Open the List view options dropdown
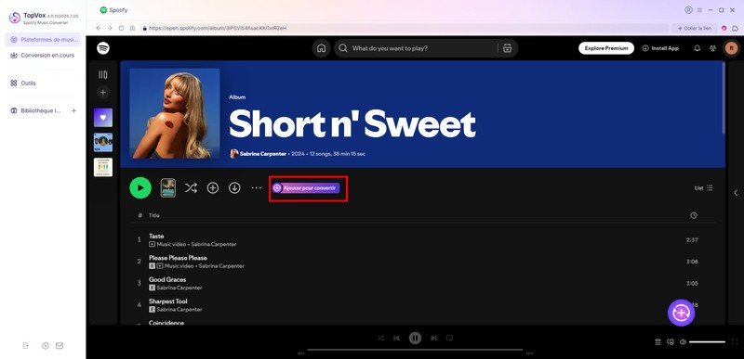Screen dimensions: 744x359 pos(704,187)
